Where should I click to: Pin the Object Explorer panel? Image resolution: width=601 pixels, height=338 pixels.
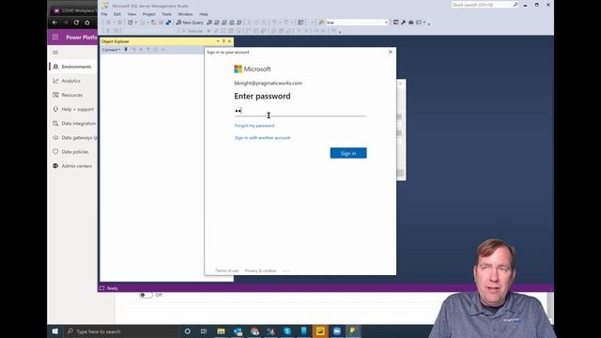click(x=223, y=41)
